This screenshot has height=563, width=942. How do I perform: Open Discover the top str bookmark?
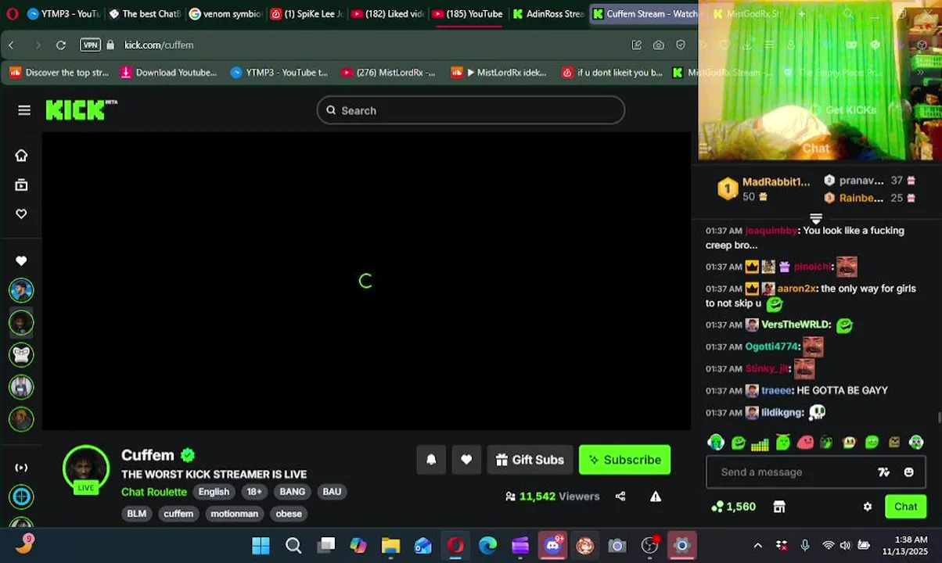click(59, 73)
